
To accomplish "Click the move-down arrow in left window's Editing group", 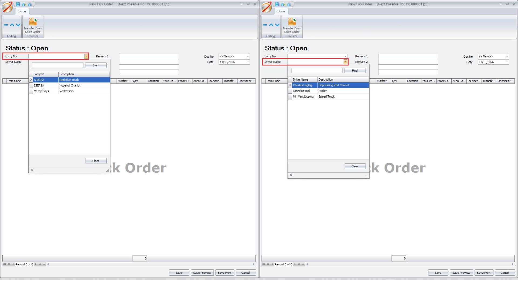I will tap(18, 25).
